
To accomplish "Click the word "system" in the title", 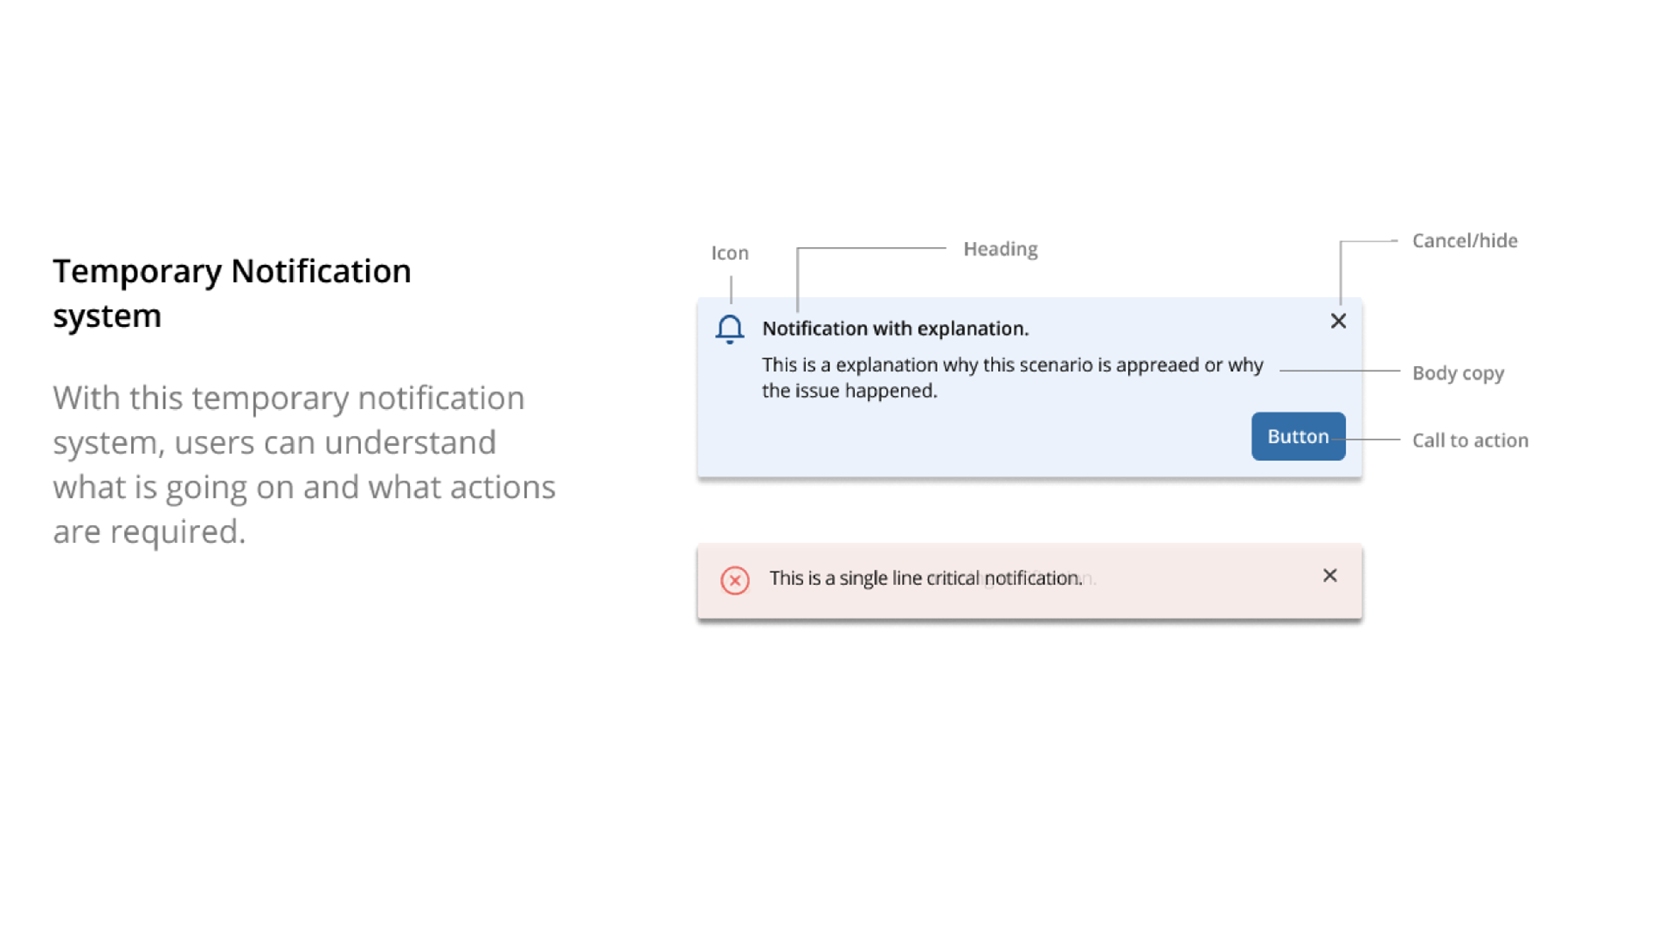I will (x=107, y=316).
